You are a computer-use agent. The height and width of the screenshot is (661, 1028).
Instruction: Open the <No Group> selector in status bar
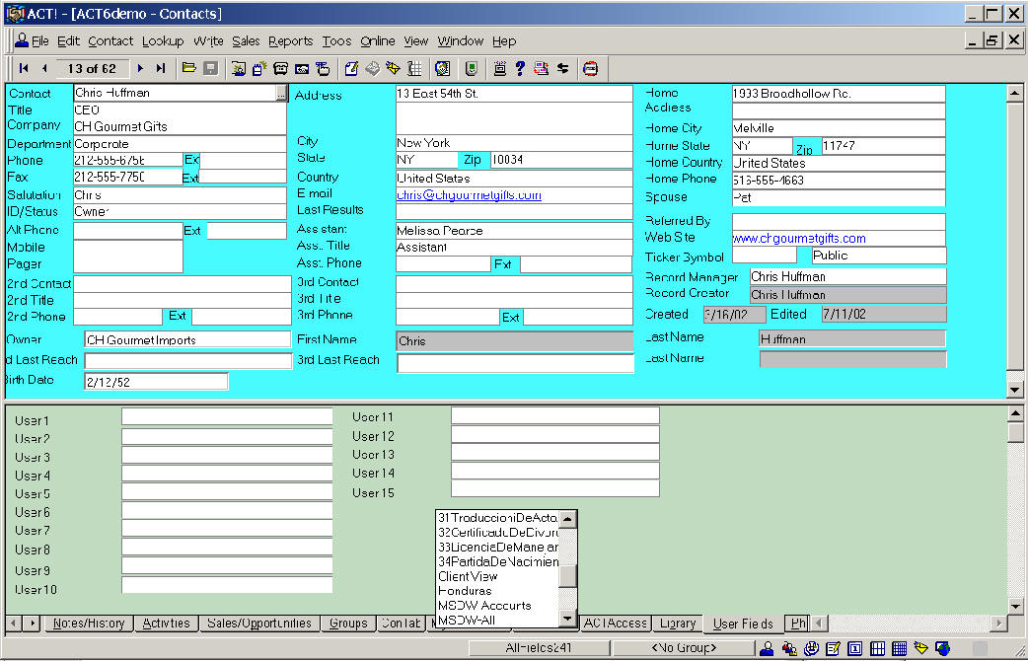click(x=683, y=648)
